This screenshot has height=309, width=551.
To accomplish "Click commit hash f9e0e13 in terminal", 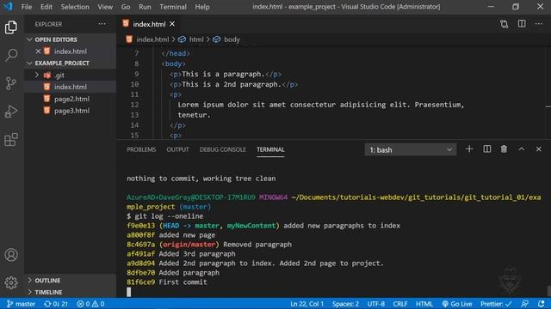I will tap(140, 226).
